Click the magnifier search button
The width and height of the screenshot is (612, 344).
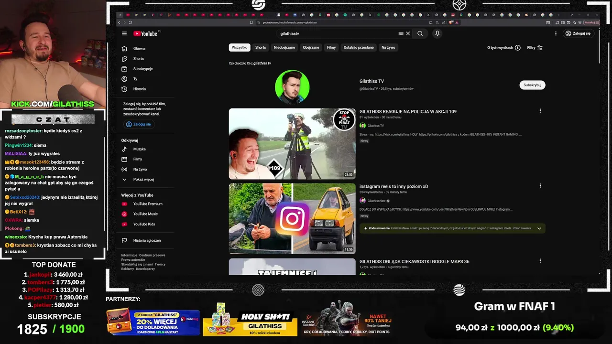pyautogui.click(x=420, y=33)
